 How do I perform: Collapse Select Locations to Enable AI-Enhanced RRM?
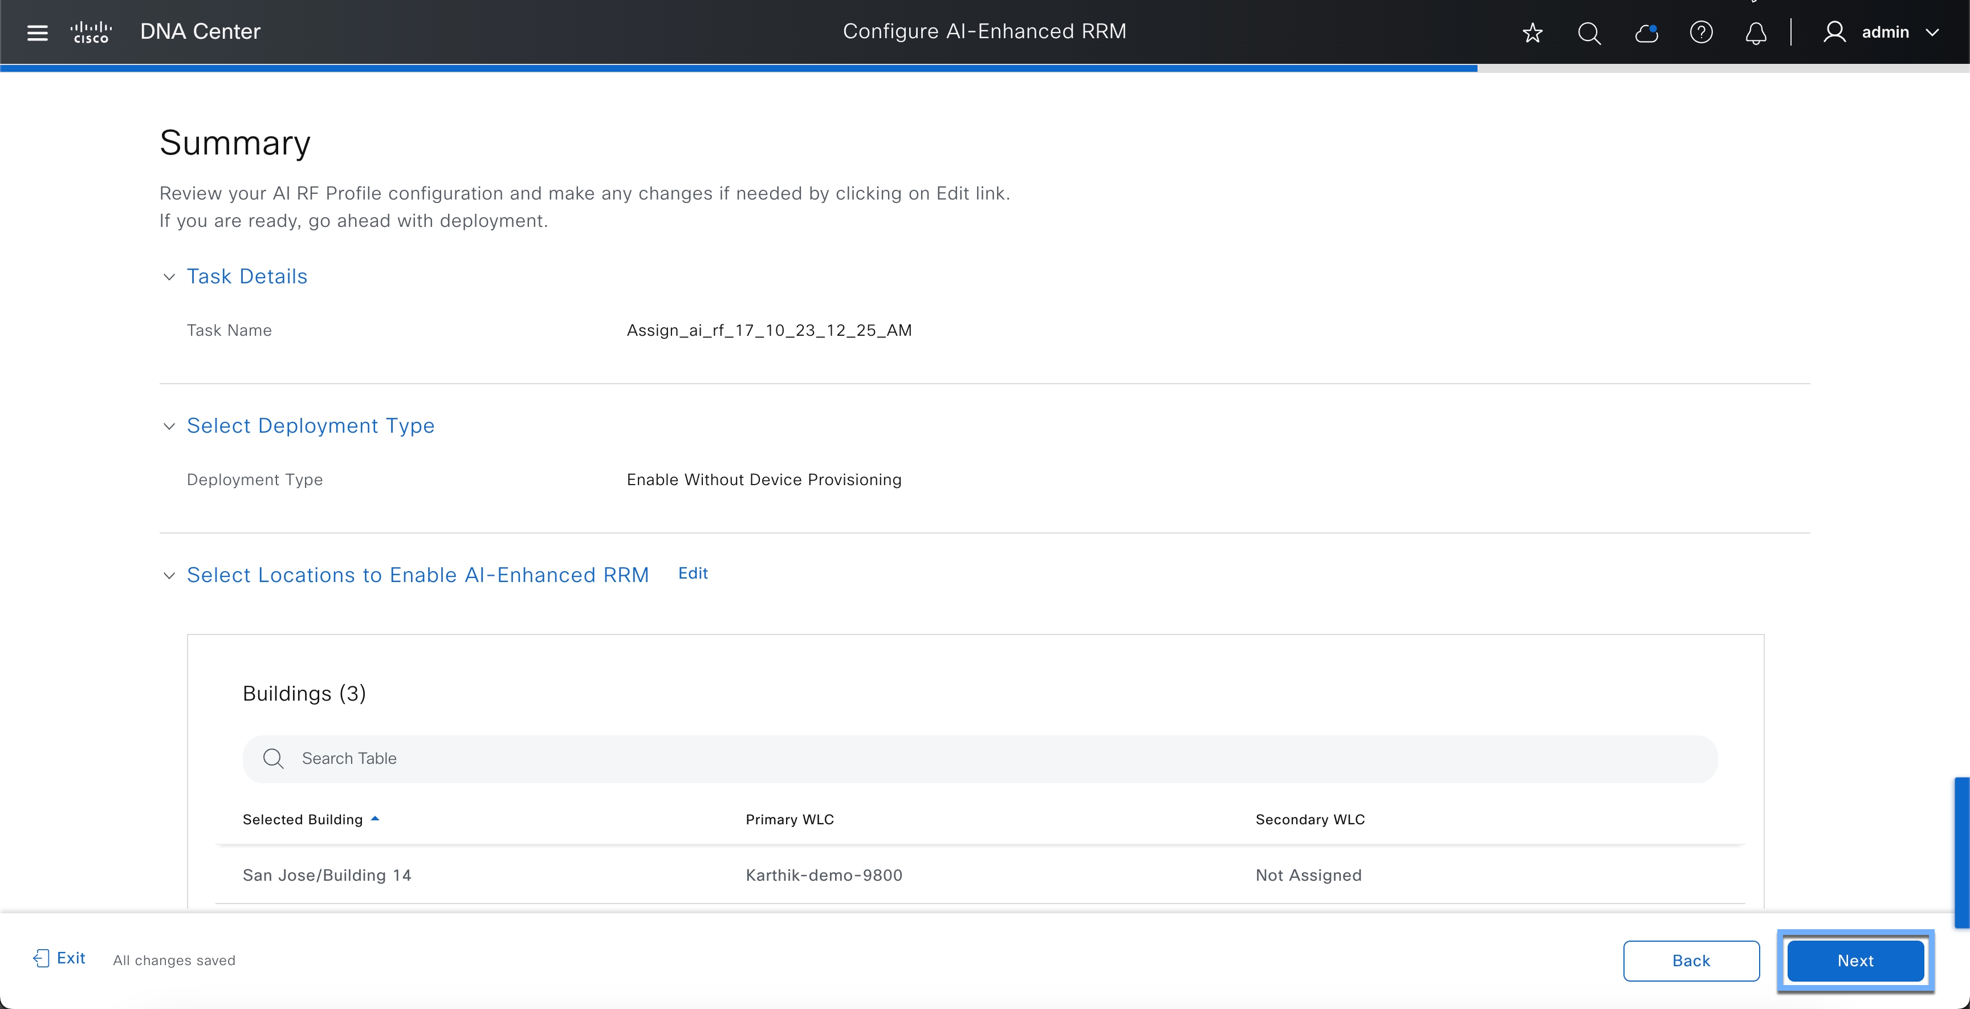(169, 575)
